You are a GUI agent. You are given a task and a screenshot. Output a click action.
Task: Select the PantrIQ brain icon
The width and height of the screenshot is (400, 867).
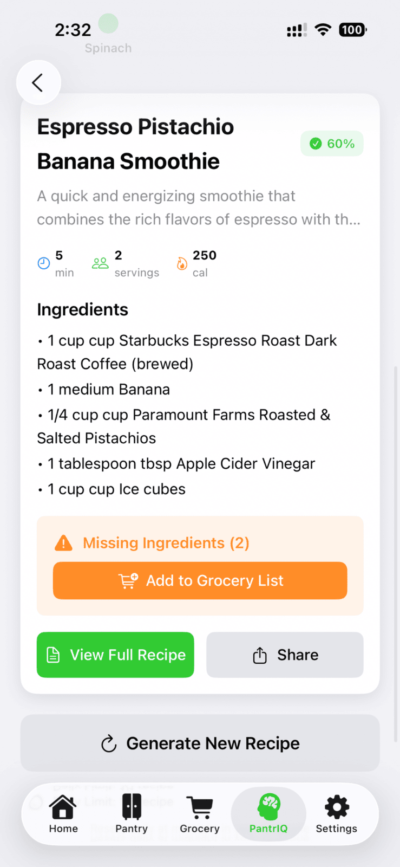click(268, 807)
